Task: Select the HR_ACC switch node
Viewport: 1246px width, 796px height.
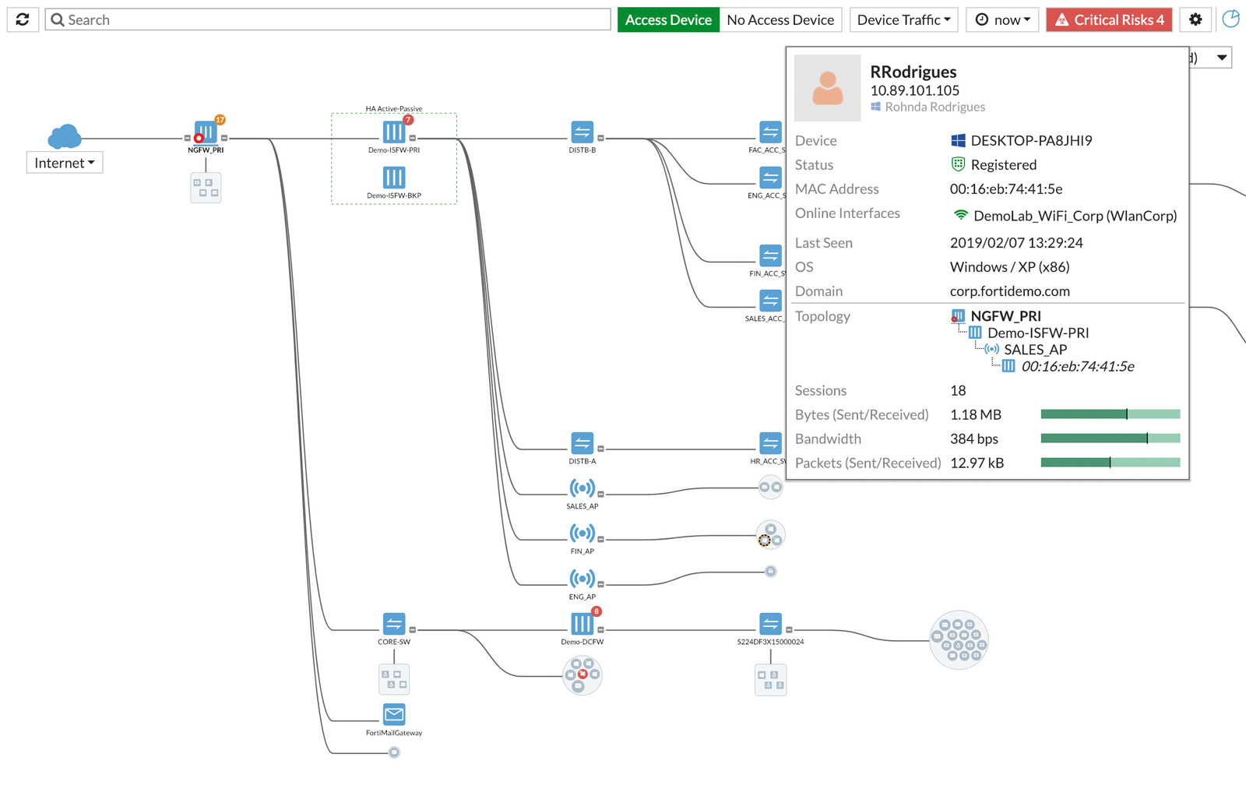Action: pos(770,443)
